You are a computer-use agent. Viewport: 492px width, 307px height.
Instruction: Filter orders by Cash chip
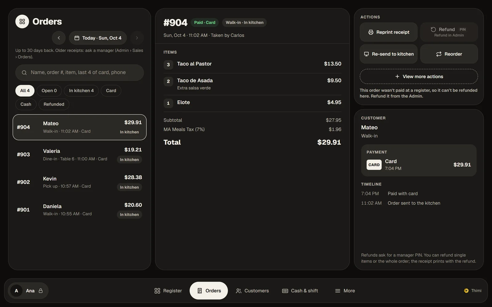26,104
